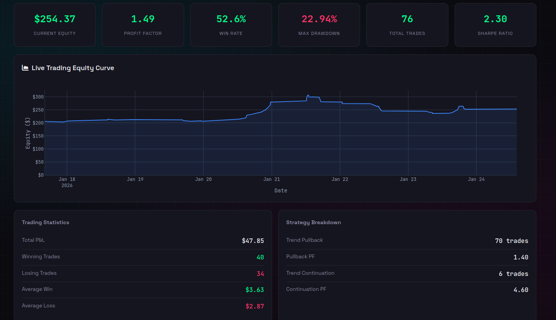
Task: Click the Continuation PF value 4.60
Action: point(521,290)
